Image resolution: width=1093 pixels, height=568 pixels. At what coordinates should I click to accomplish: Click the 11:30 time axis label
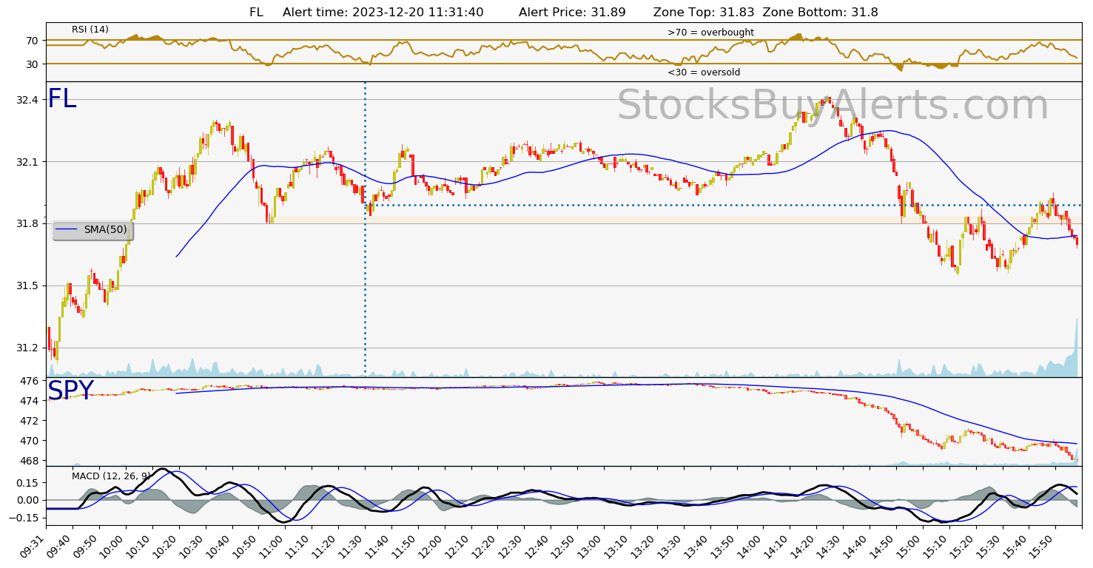(353, 547)
